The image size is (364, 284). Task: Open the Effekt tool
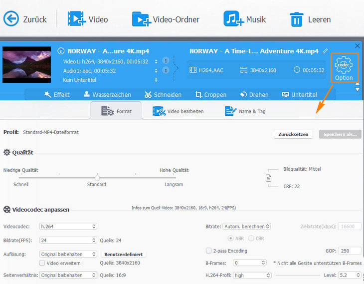[x=57, y=94]
